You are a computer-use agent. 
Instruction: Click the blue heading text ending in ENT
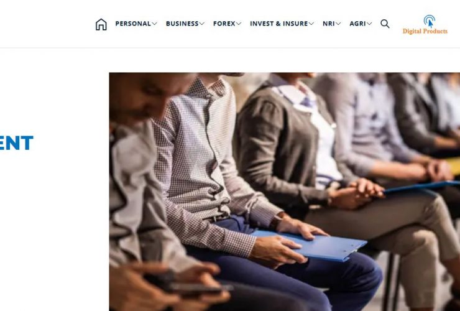16,143
